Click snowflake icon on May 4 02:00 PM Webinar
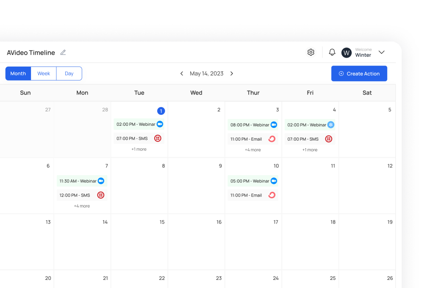The image size is (444, 288). (331, 125)
